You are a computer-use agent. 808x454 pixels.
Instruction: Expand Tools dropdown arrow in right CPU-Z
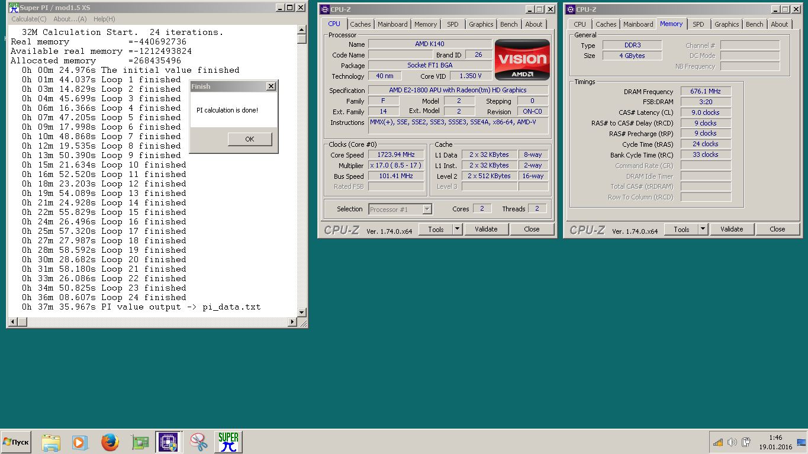coord(703,229)
